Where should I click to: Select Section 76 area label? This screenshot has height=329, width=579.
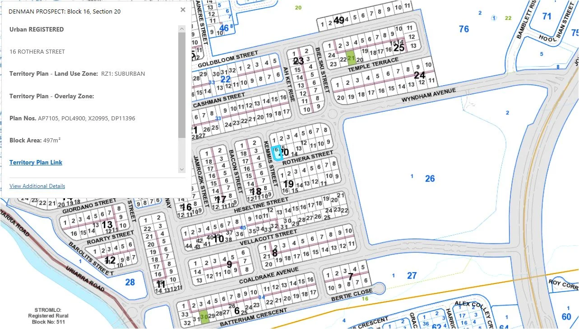(463, 29)
